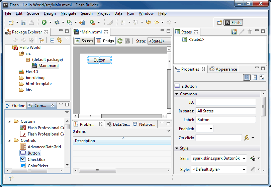This screenshot has width=271, height=187.
Task: Click the Debug bug icon
Action: [57, 22]
